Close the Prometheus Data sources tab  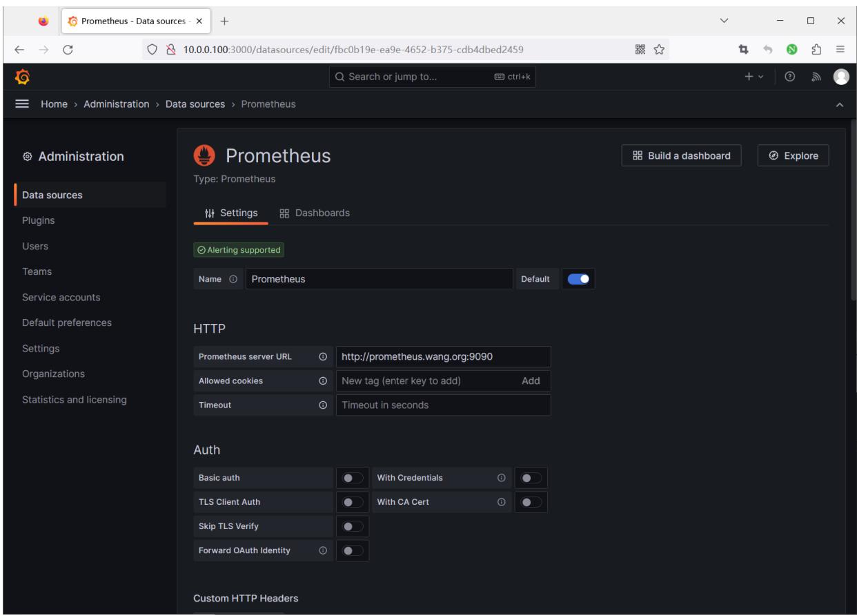(x=199, y=21)
